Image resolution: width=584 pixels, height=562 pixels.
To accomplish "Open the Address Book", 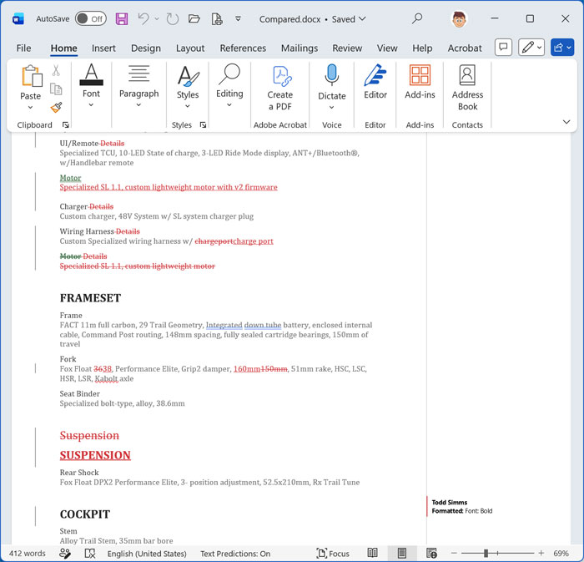I will tap(467, 88).
